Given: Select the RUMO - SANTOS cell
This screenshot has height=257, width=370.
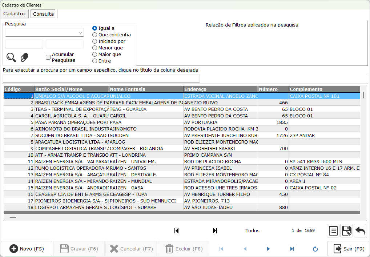Looking at the screenshot, I should coord(146,168).
